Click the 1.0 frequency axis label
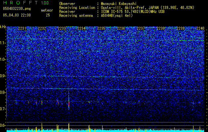Image resolution: width=208 pixels, height=132 pixels. pyautogui.click(x=3, y=59)
